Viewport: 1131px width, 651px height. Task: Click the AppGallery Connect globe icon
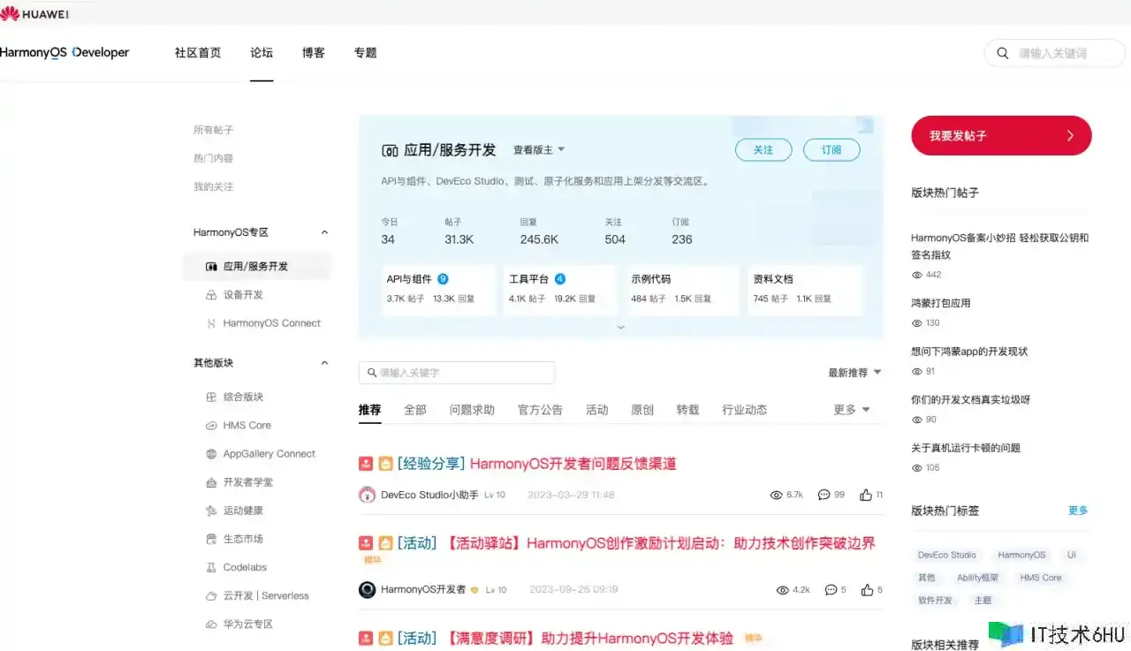click(211, 454)
